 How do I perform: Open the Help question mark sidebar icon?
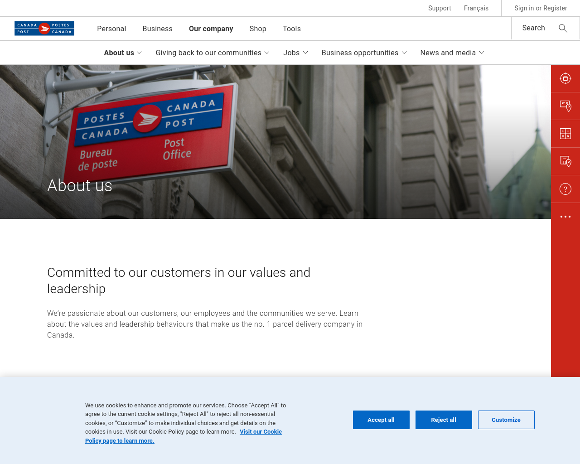point(565,189)
